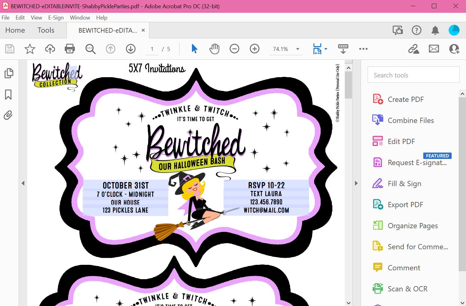Viewport: 466px width, 306px height.
Task: Activate the Hand pan tool
Action: tap(214, 49)
